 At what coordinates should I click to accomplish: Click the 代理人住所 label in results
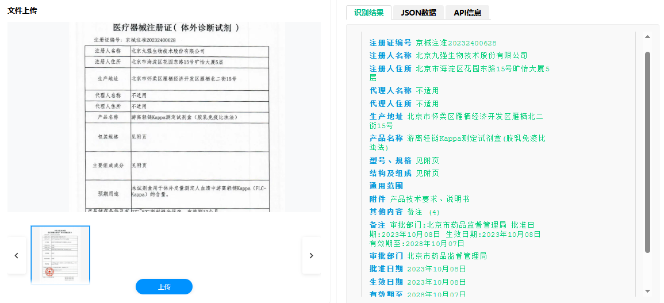coord(390,104)
